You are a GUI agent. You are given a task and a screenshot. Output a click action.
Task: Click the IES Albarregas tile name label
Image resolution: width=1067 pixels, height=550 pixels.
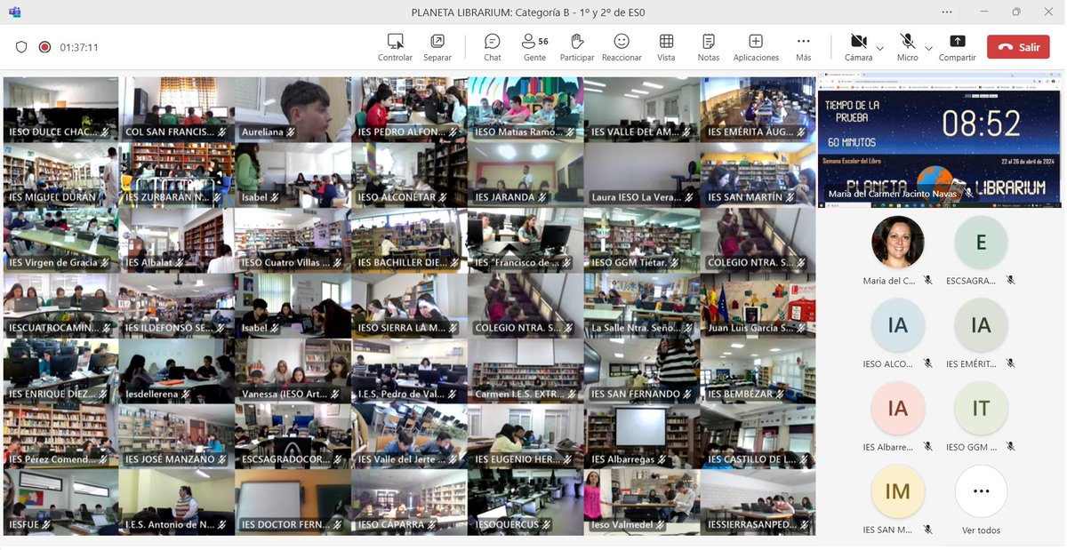point(622,459)
